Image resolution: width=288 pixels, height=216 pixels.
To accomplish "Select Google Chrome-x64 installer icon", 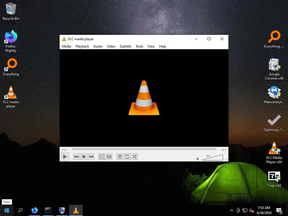I will pyautogui.click(x=274, y=69).
